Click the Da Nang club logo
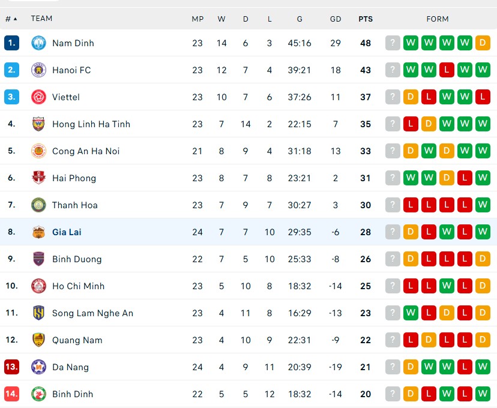497x408 pixels. click(38, 367)
